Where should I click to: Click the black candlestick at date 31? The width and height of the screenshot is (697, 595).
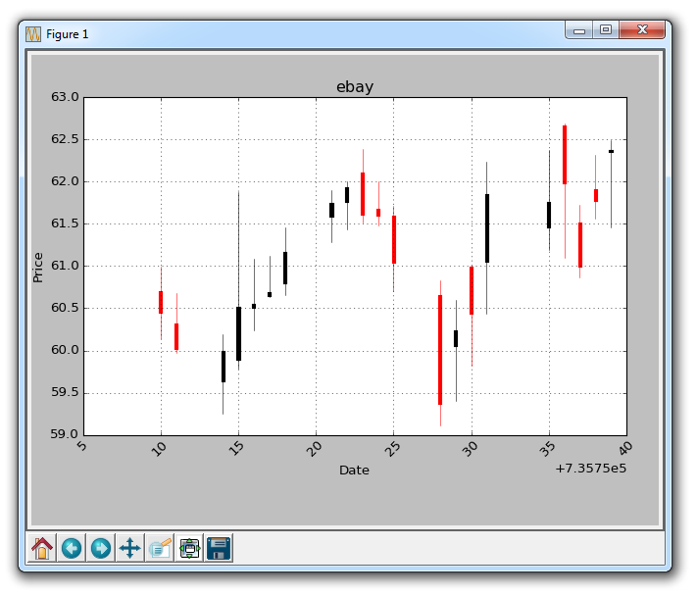pos(487,228)
